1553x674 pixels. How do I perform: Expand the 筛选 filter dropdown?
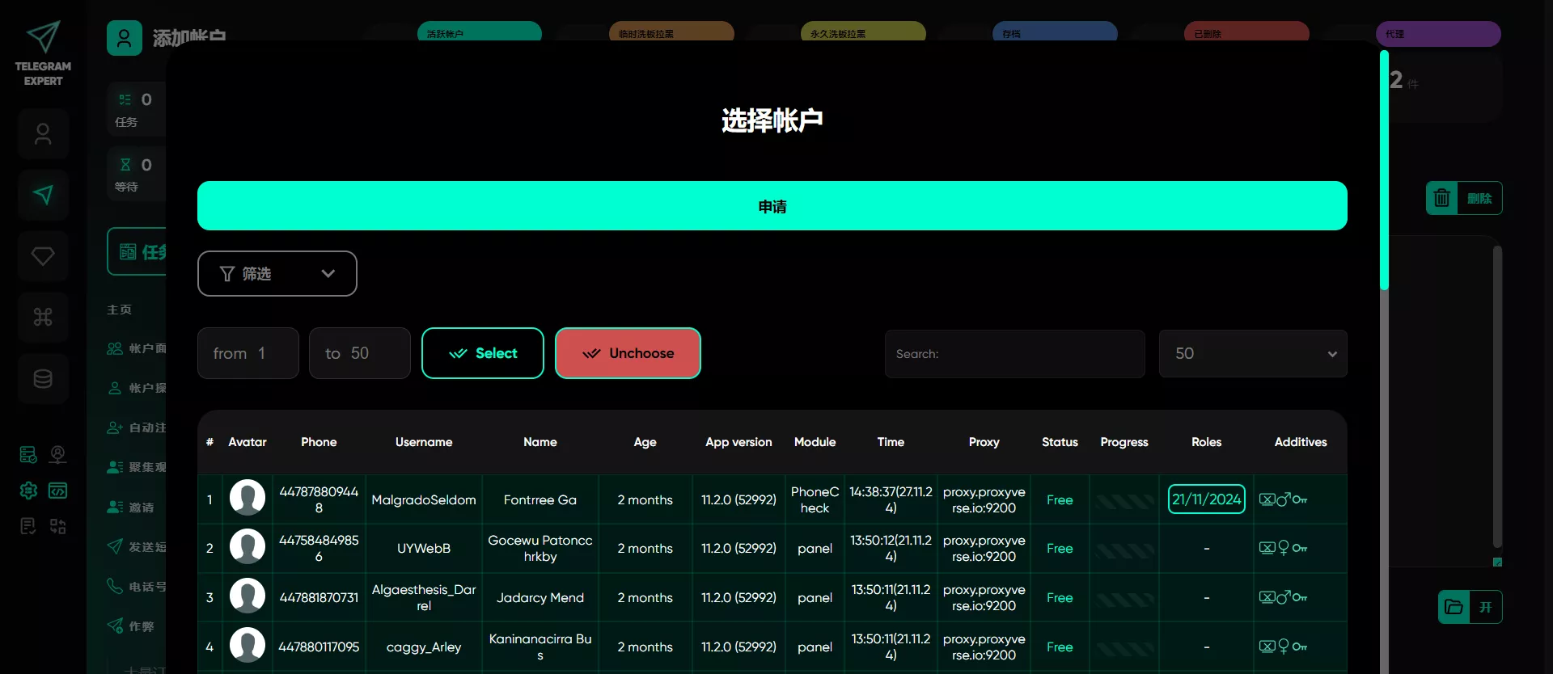click(277, 274)
